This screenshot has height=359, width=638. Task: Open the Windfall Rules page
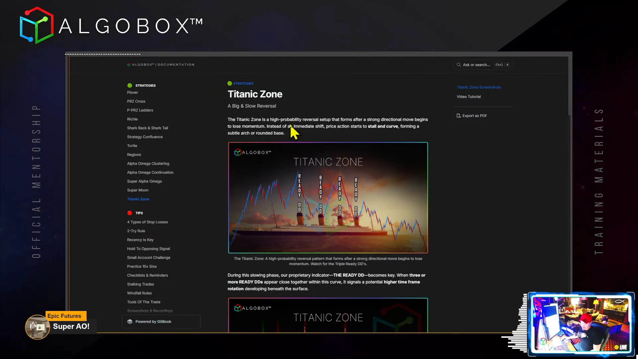click(x=139, y=293)
